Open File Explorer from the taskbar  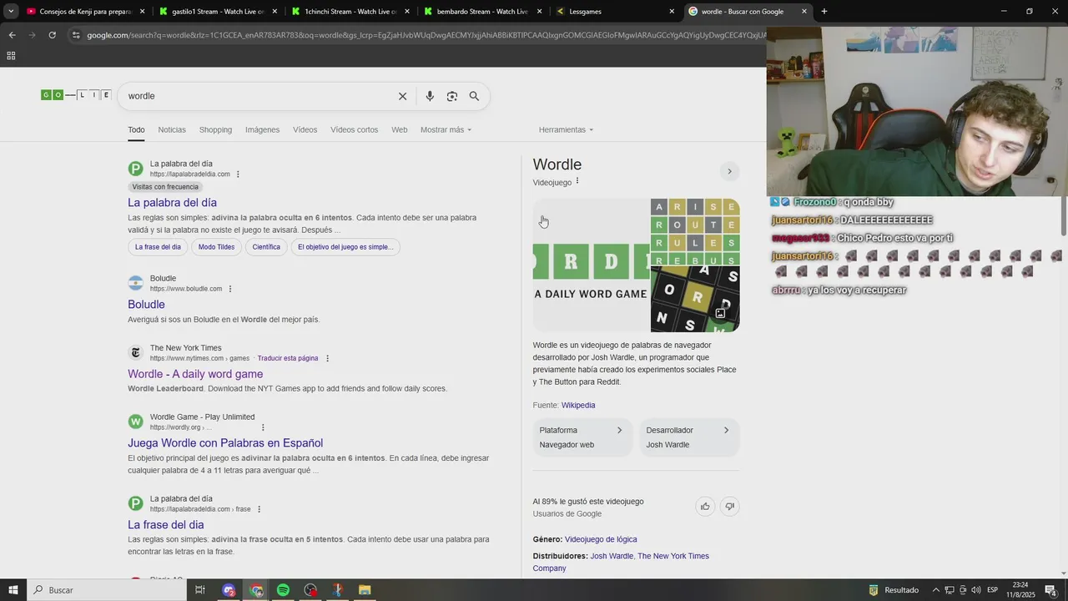(365, 590)
